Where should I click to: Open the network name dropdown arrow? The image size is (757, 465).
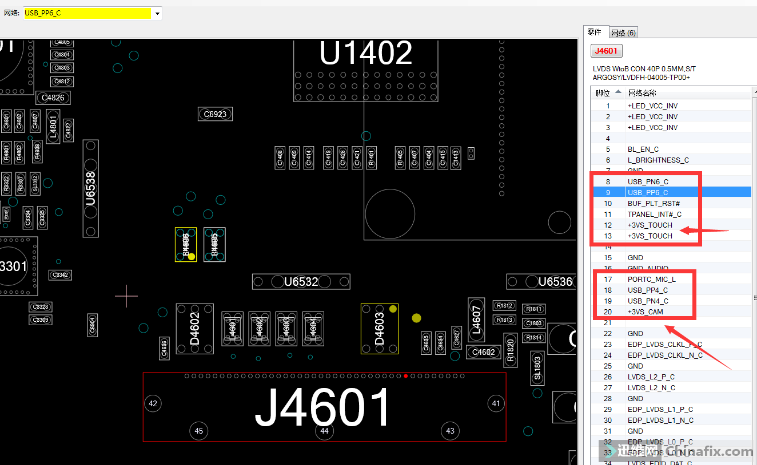point(157,13)
